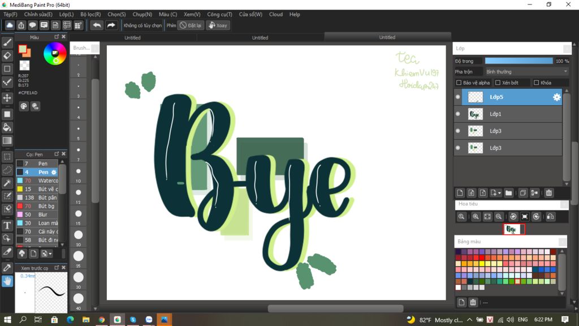Choose the Waterco brush
This screenshot has height=326, width=579.
[37, 181]
